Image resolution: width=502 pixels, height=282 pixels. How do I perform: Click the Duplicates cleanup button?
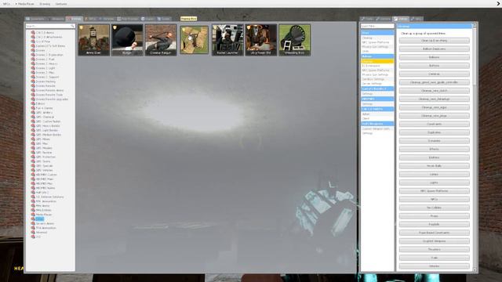434,132
